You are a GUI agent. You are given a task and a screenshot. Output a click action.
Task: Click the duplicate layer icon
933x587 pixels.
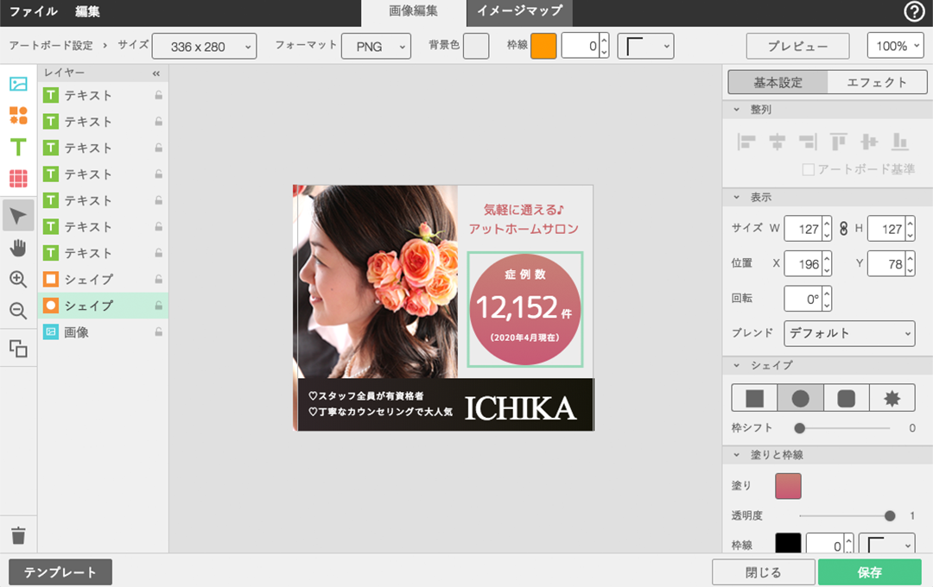(18, 349)
